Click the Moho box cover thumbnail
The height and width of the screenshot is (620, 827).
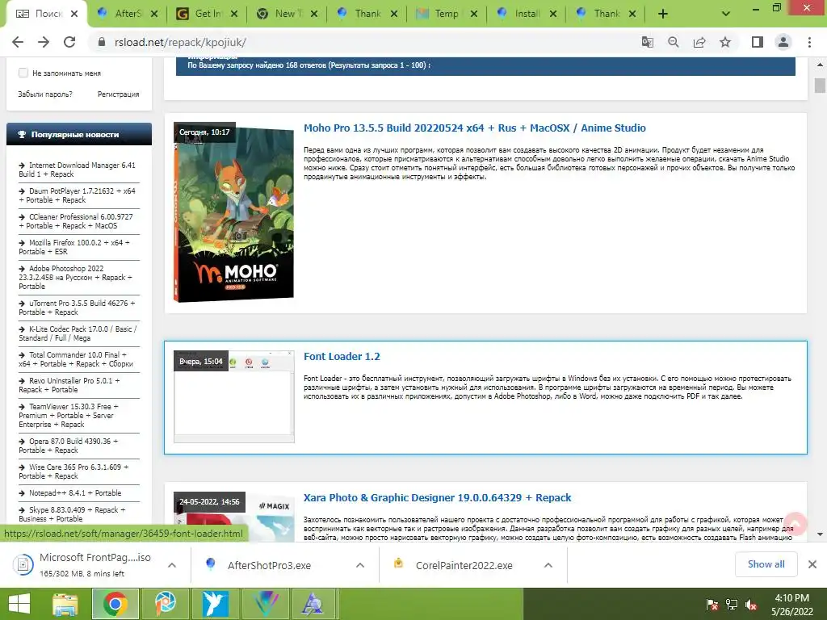[233, 212]
